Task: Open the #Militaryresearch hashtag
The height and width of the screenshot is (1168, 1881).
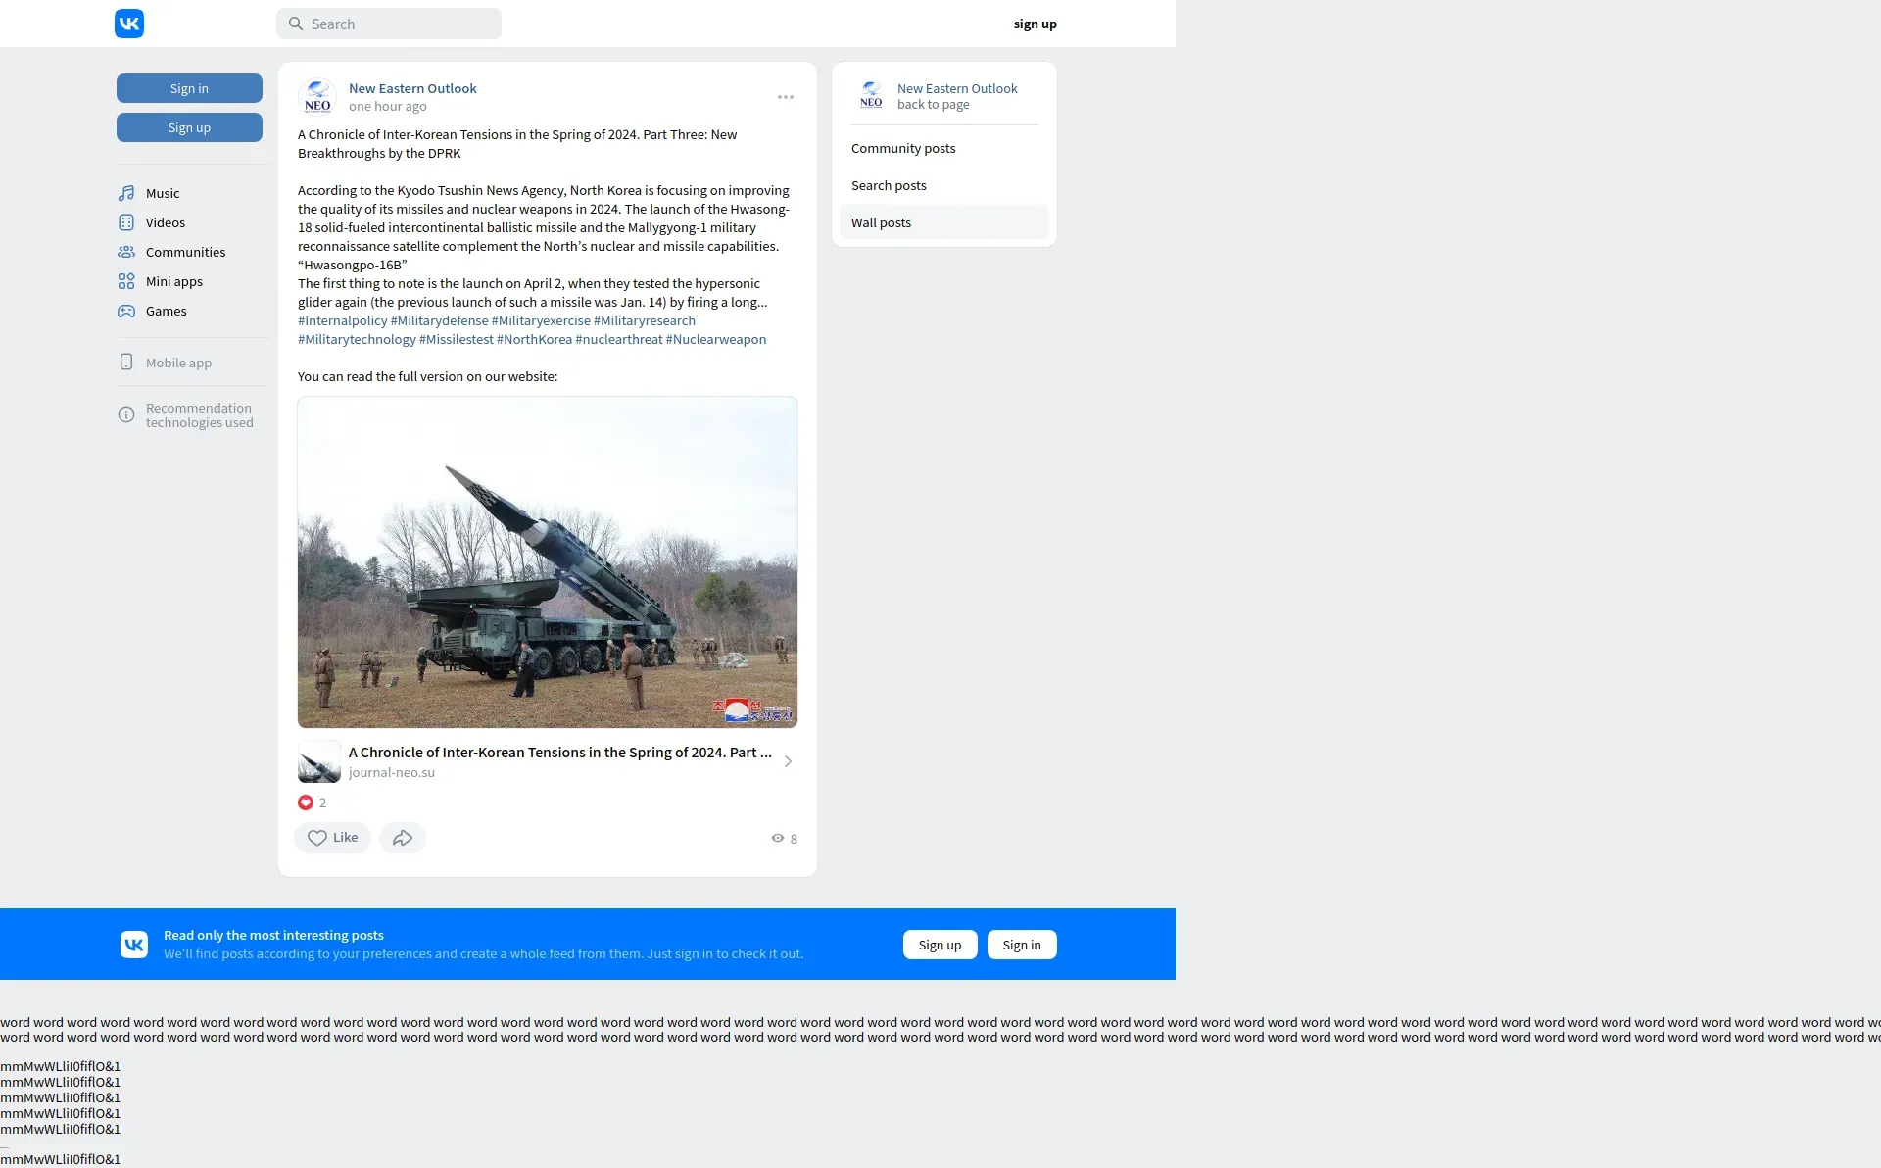Action: tap(645, 320)
